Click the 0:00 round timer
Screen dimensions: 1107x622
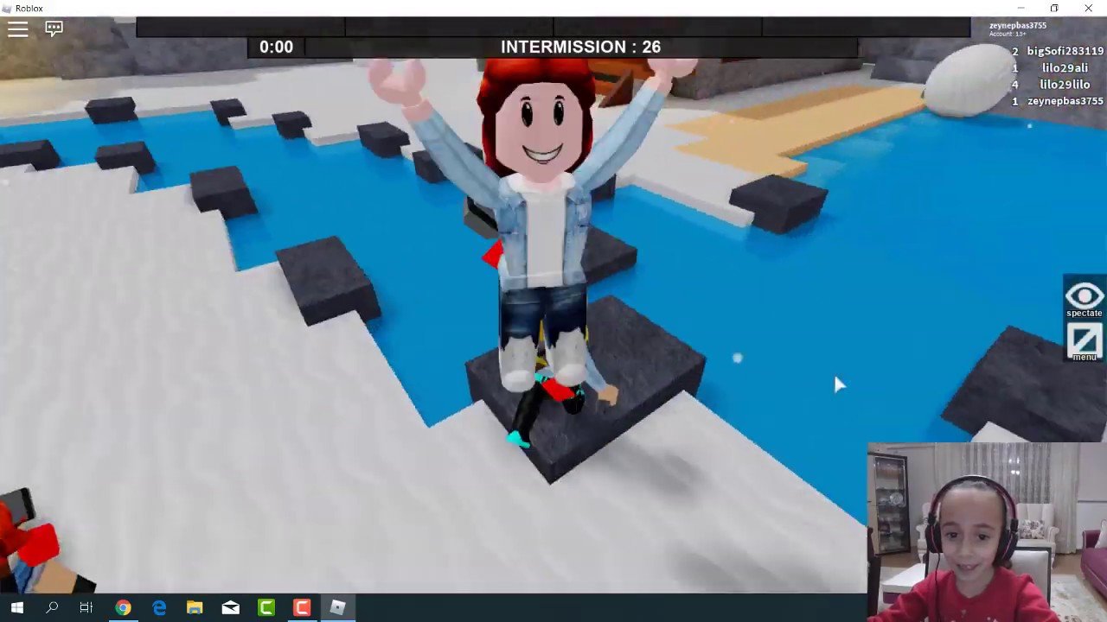(x=276, y=47)
